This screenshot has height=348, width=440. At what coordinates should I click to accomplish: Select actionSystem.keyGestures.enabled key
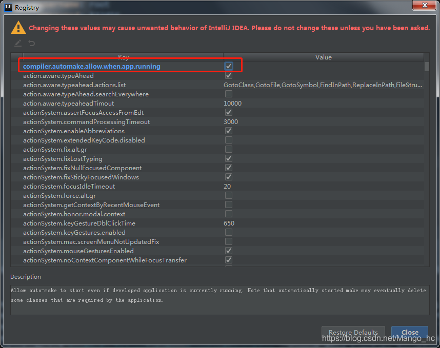pyautogui.click(x=74, y=233)
